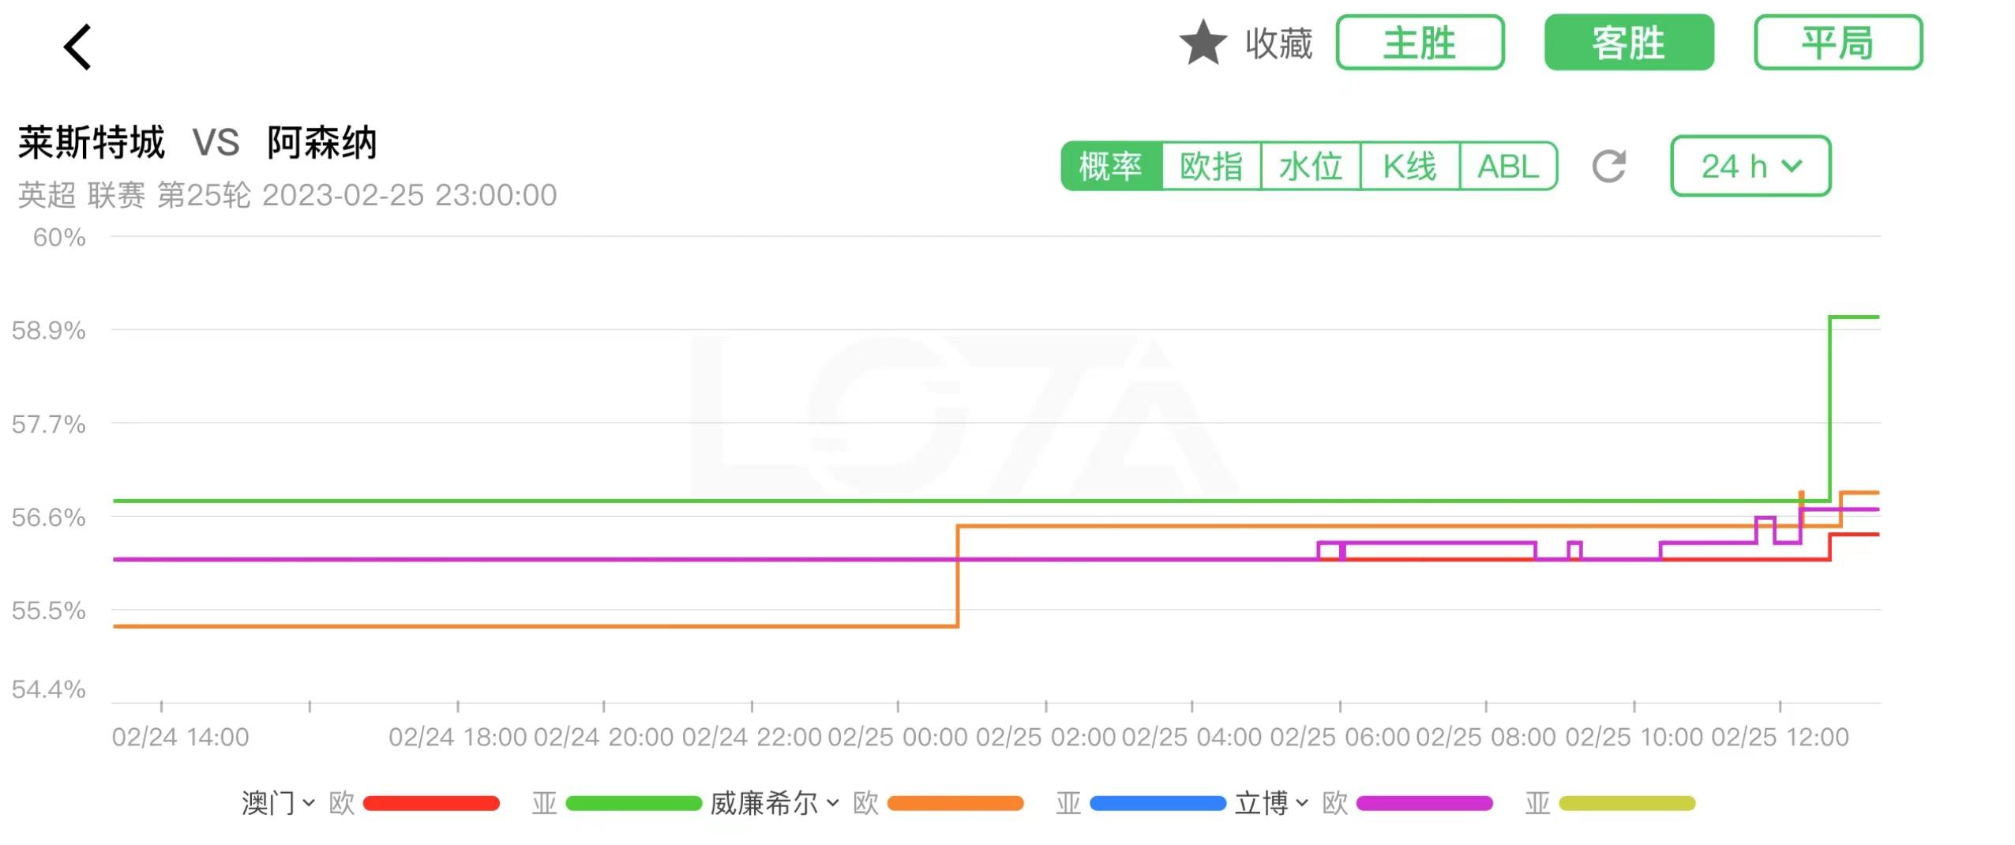The width and height of the screenshot is (2015, 845).
Task: Tap the star favorite icon
Action: (1203, 43)
